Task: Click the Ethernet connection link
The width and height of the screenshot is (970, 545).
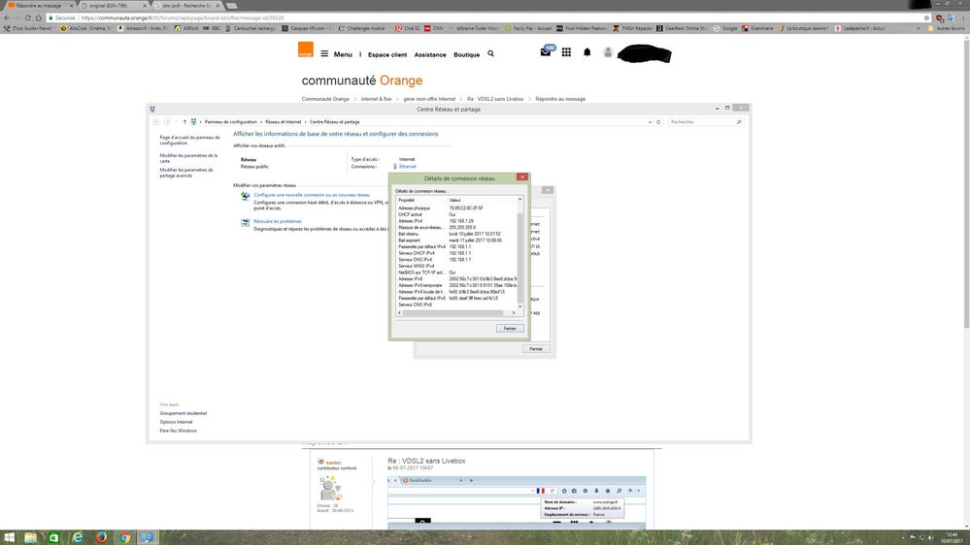Action: pyautogui.click(x=407, y=166)
